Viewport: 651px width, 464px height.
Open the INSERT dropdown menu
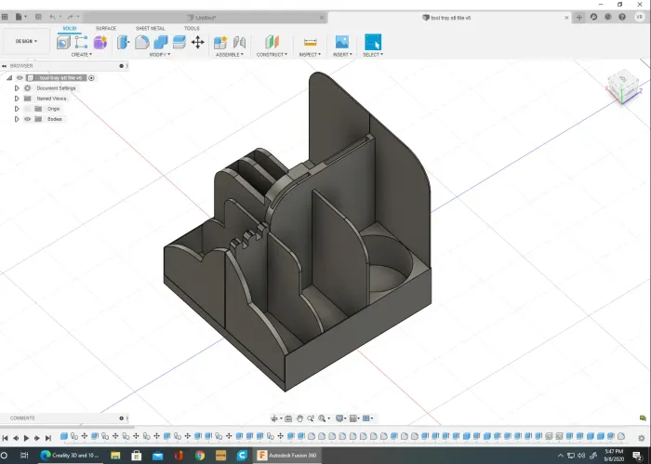coord(342,54)
